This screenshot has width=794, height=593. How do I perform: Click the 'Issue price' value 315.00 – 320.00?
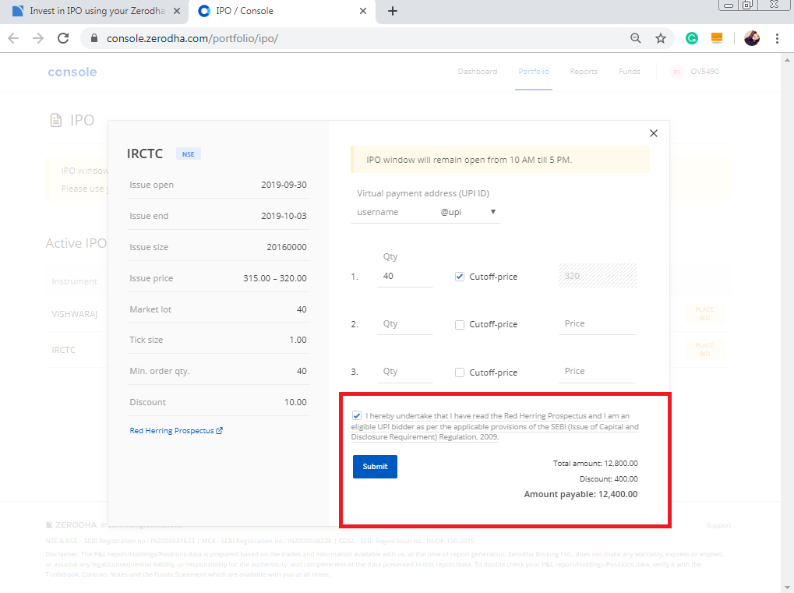coord(275,278)
